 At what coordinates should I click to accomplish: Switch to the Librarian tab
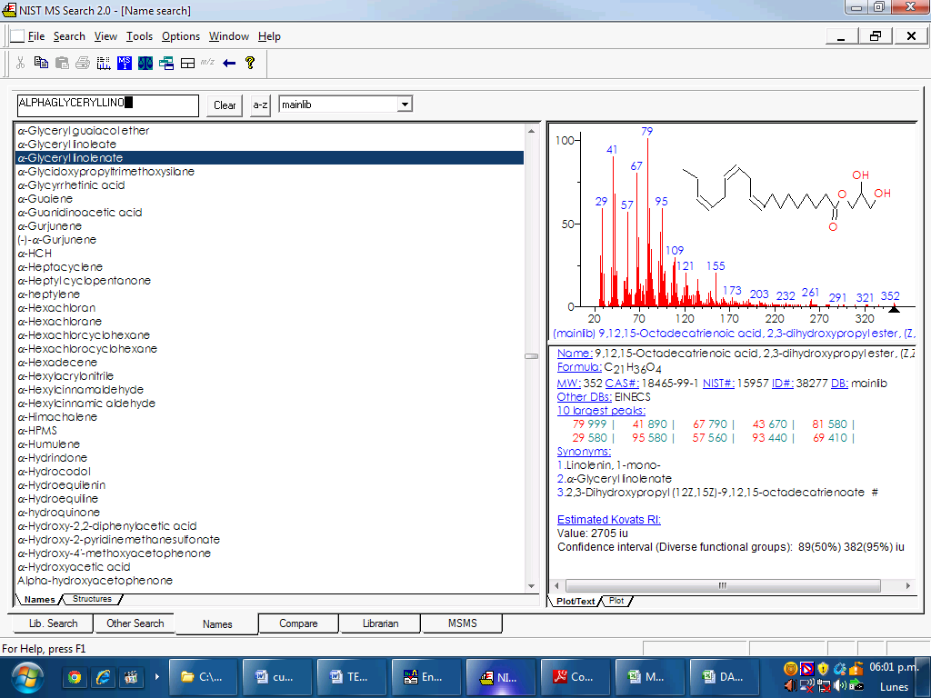[x=380, y=623]
